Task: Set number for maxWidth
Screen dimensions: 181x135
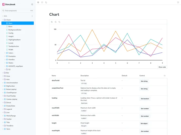Action: 145,109
